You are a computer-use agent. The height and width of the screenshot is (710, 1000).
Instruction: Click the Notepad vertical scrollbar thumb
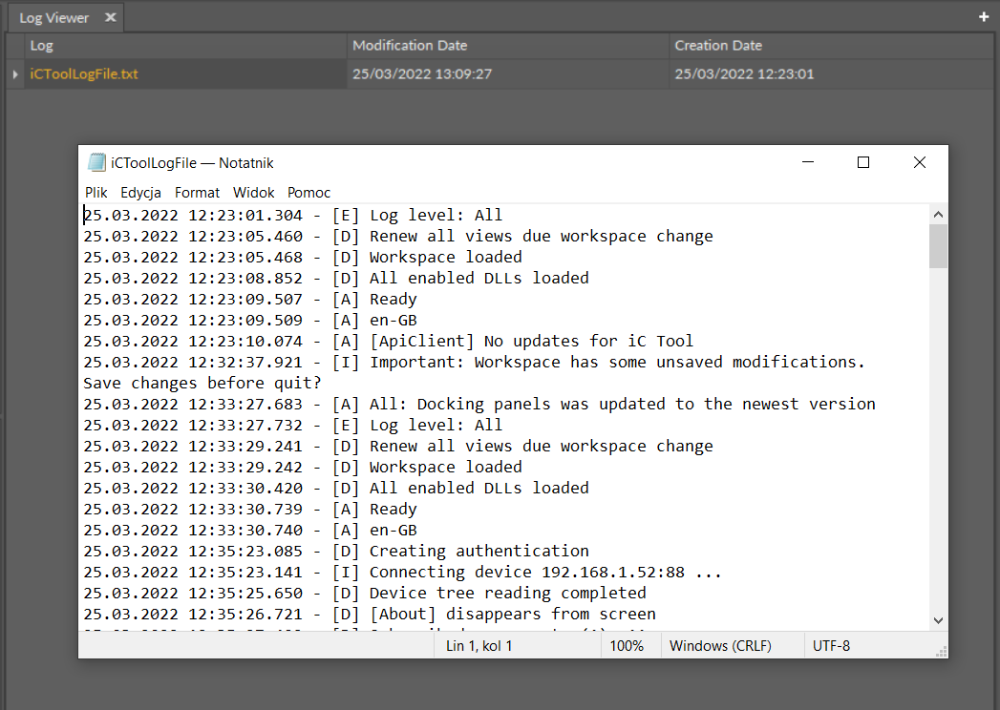pos(938,246)
